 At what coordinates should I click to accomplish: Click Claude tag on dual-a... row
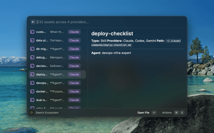(x=74, y=100)
